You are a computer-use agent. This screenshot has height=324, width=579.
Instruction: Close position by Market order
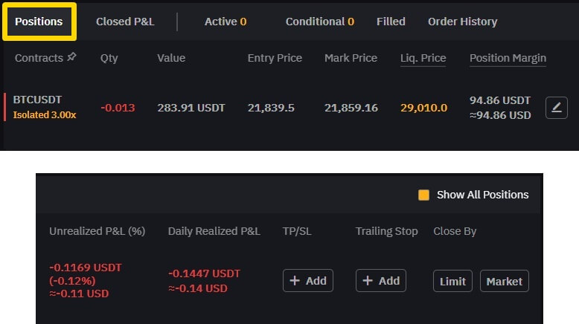(x=505, y=281)
